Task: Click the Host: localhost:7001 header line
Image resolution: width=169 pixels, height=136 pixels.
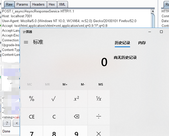Action: [x=17, y=16]
